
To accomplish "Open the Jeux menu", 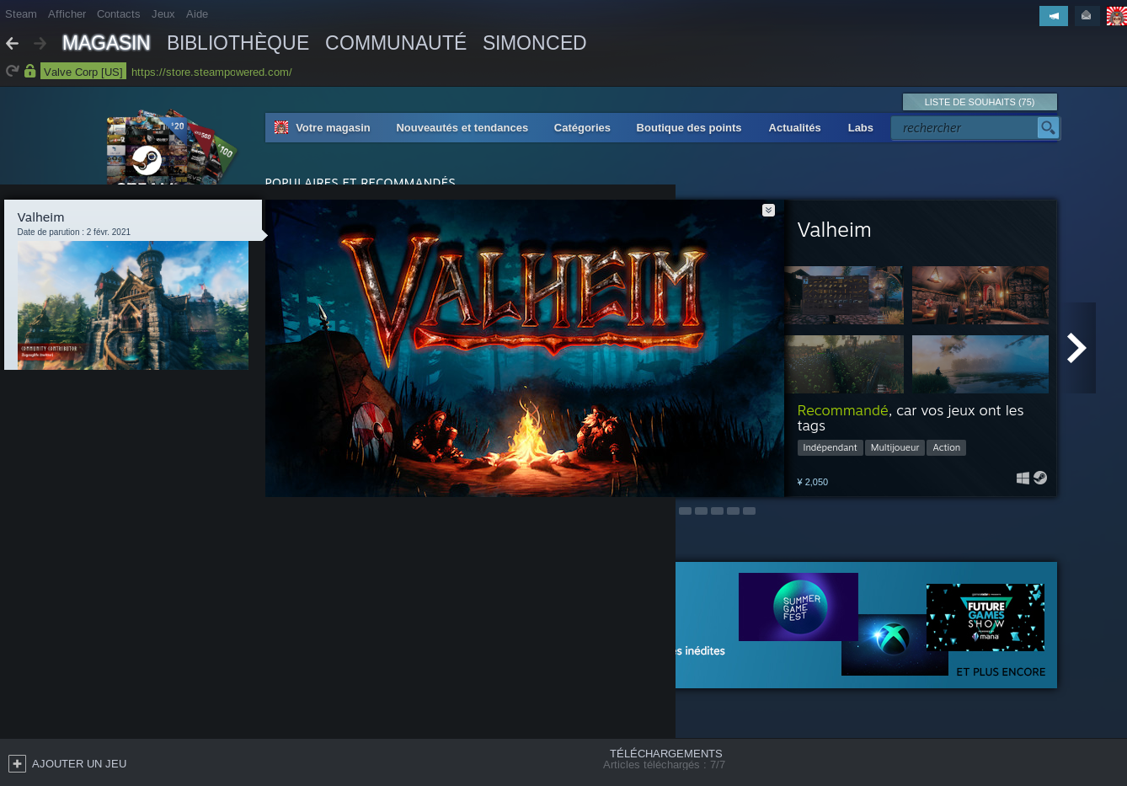I will tap(163, 13).
